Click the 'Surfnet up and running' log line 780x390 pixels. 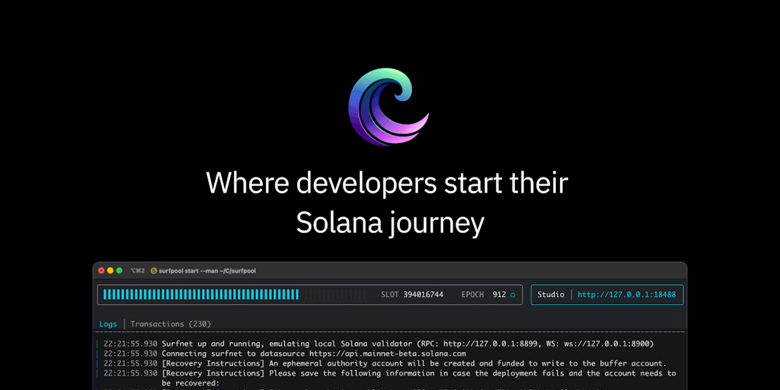(379, 344)
